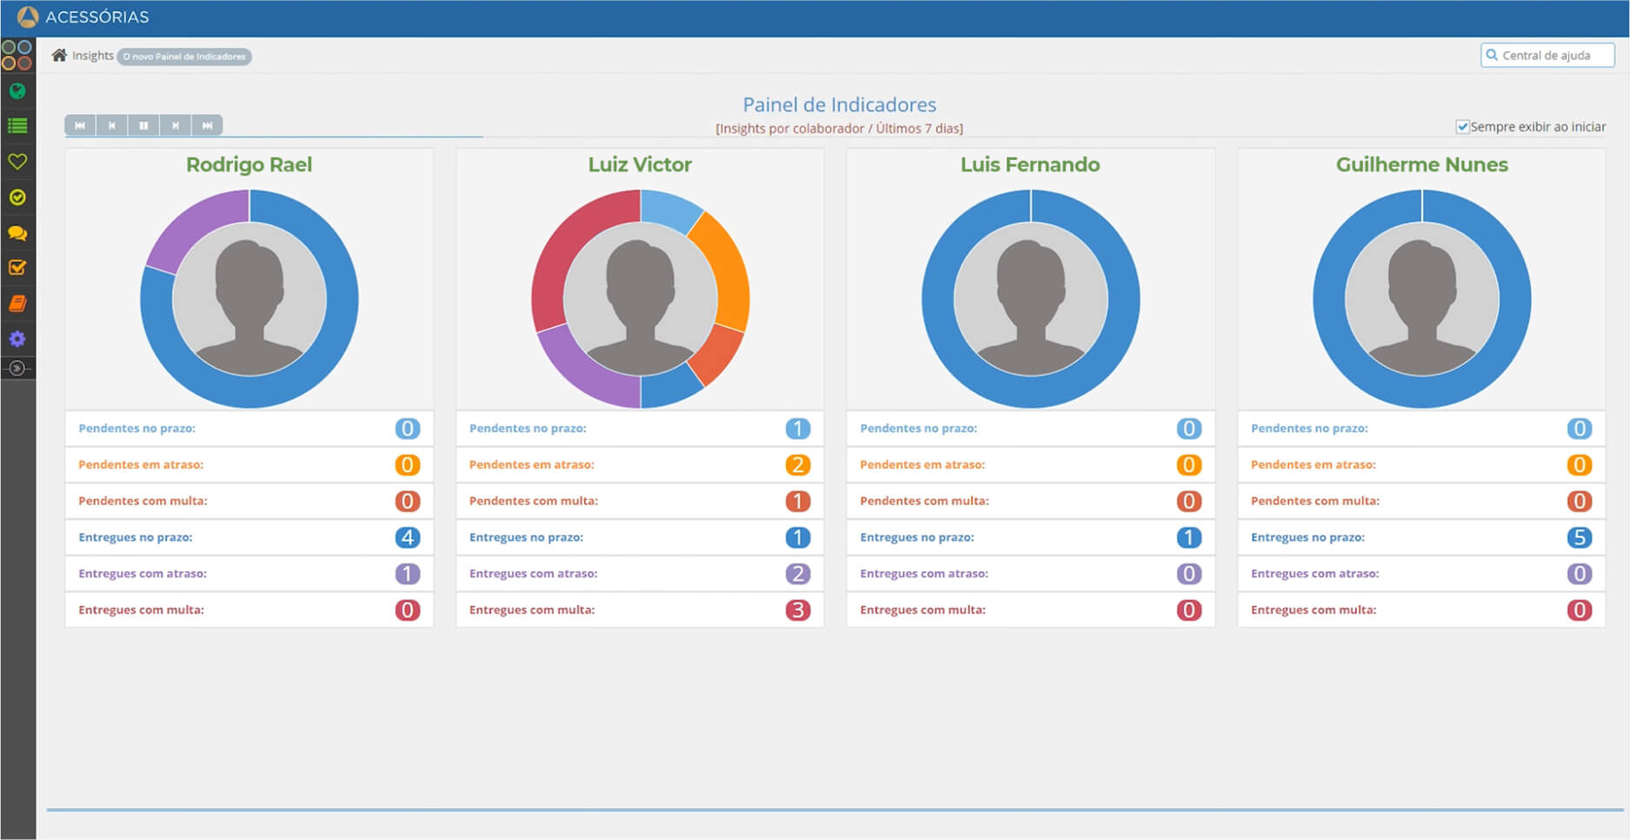This screenshot has width=1630, height=840.
Task: Open the orange checkbox tasks sidebar icon
Action: (x=17, y=268)
